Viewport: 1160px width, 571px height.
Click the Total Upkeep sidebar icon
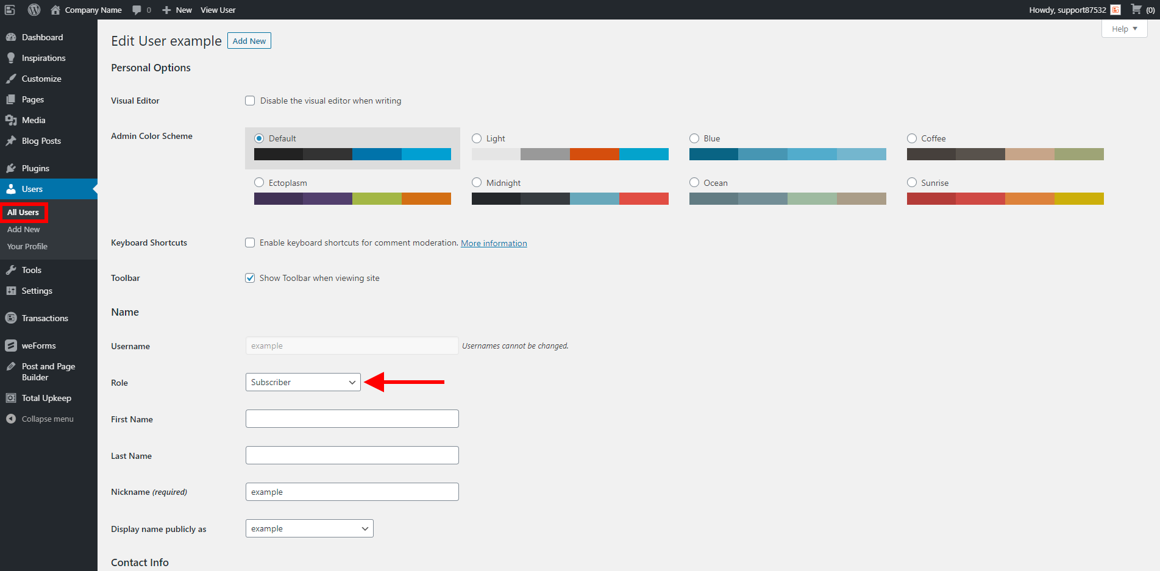coord(12,397)
